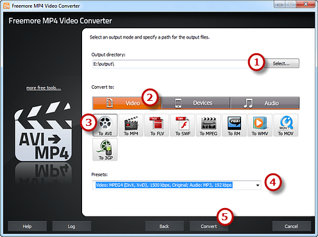
Task: Choose the To MP4 format icon
Action: pyautogui.click(x=131, y=125)
